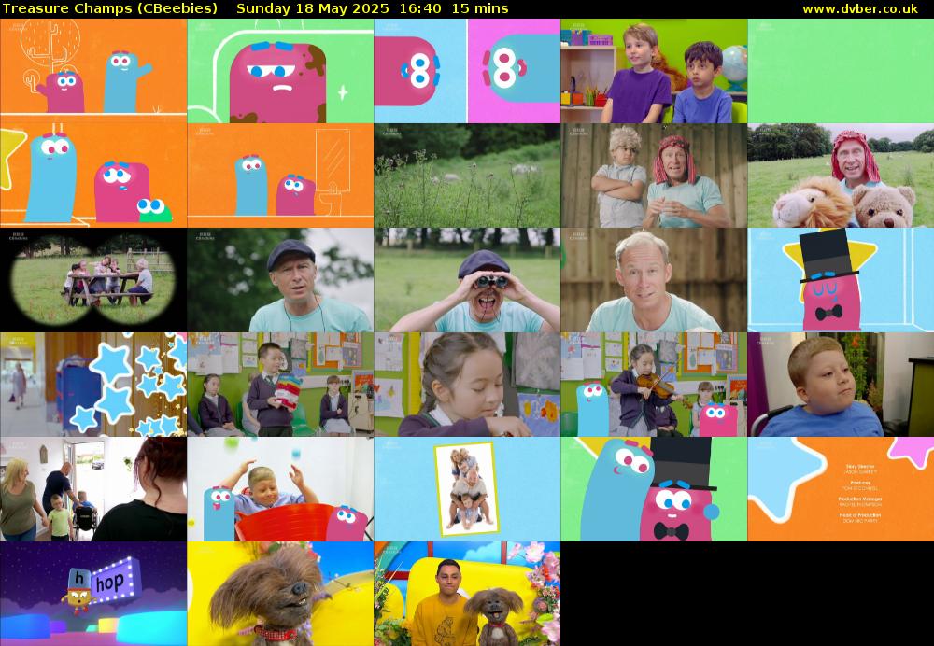This screenshot has height=646, width=934.
Task: Click thumbnail of characters beside tree on orange
Action: (93, 71)
